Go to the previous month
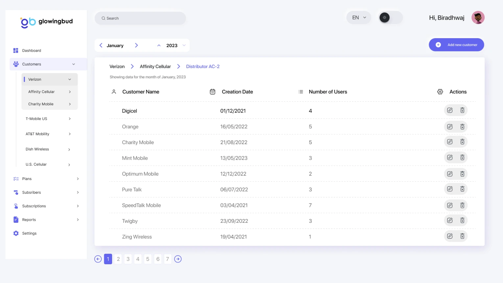Viewport: 503px width, 283px height. click(x=101, y=45)
